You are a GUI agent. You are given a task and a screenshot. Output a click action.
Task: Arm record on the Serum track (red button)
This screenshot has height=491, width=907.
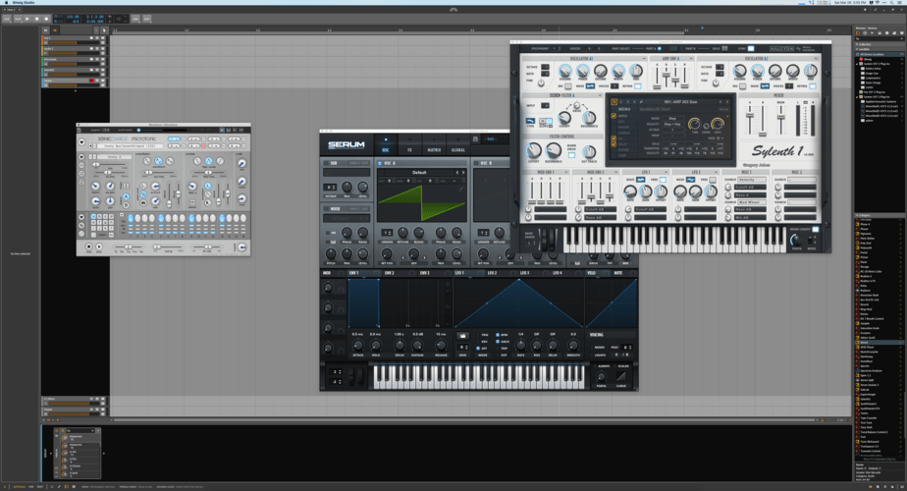(91, 81)
